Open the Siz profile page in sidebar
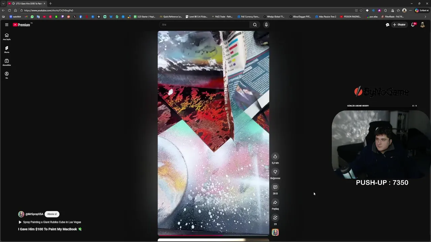 click(x=6, y=75)
